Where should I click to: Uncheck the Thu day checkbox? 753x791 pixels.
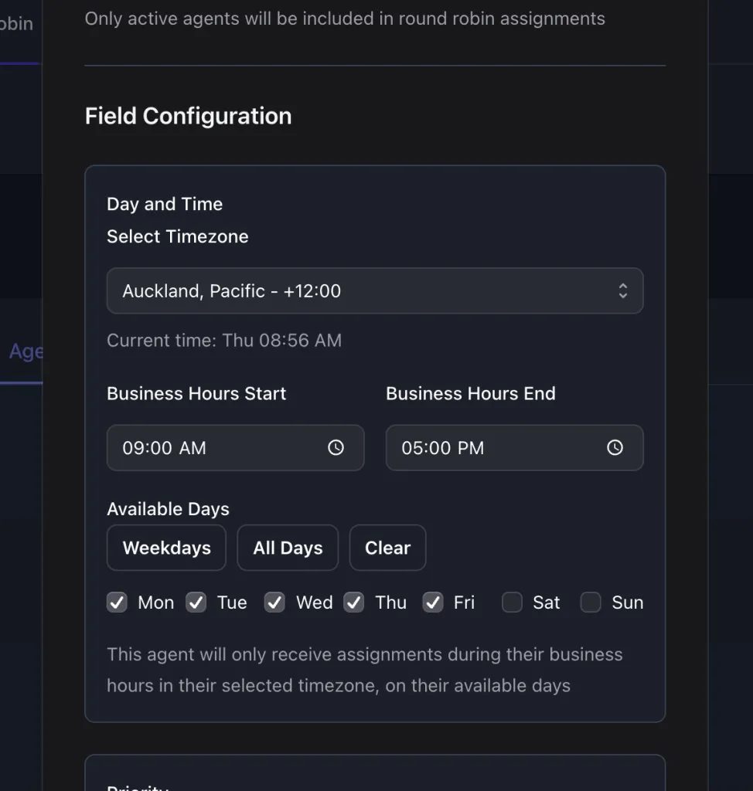tap(354, 603)
